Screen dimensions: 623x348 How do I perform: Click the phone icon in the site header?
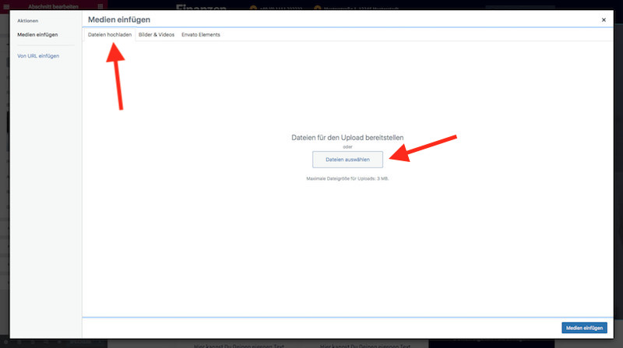[x=255, y=7]
